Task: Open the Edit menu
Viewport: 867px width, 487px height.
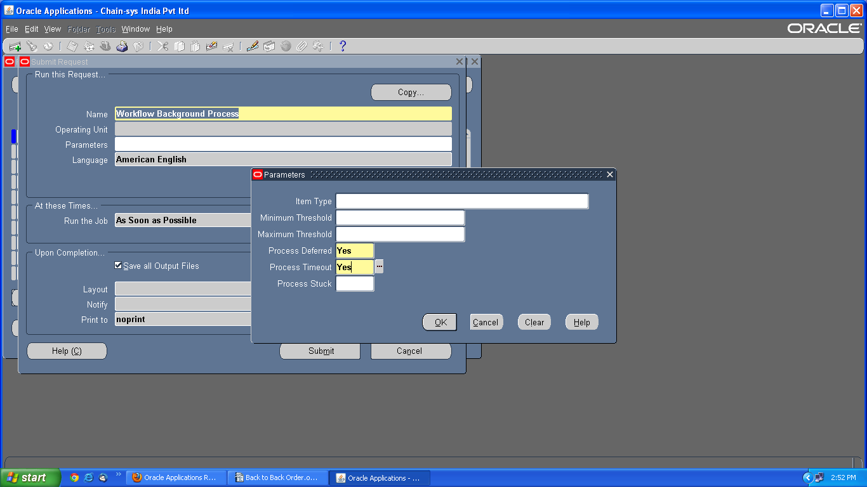Action: pyautogui.click(x=32, y=29)
